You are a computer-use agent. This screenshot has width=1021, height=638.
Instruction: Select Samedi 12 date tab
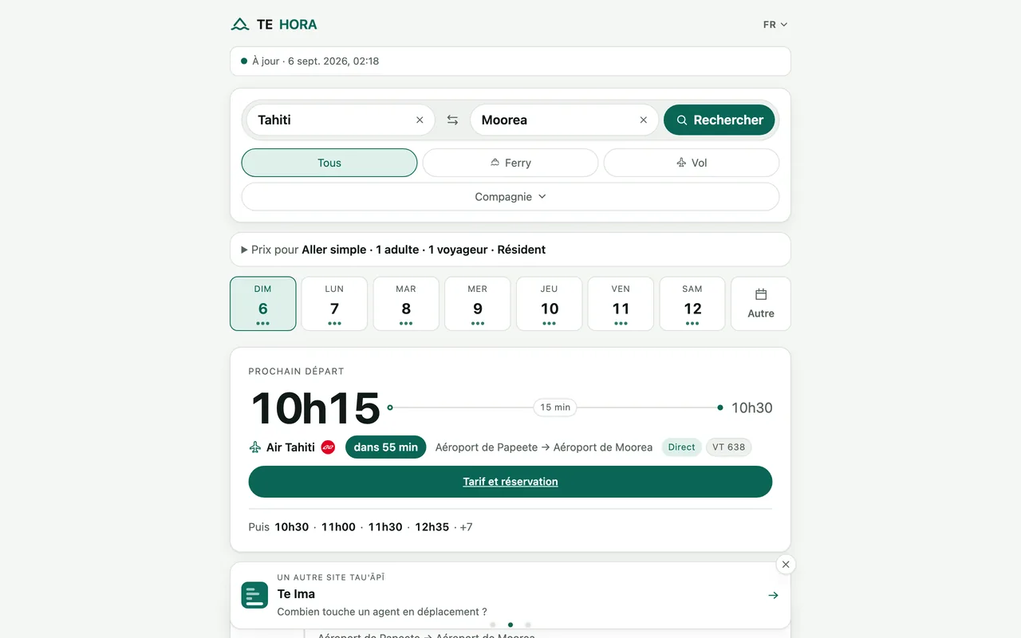[692, 304]
